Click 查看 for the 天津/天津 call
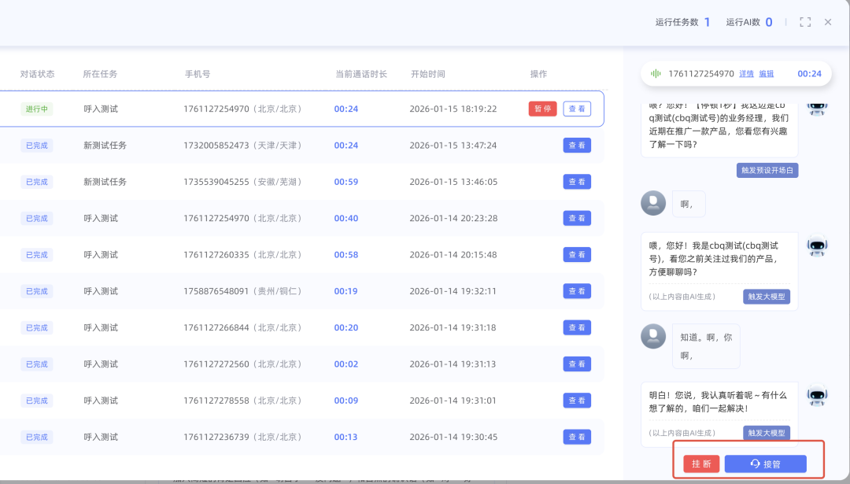Viewport: 850px width, 484px height. (577, 146)
